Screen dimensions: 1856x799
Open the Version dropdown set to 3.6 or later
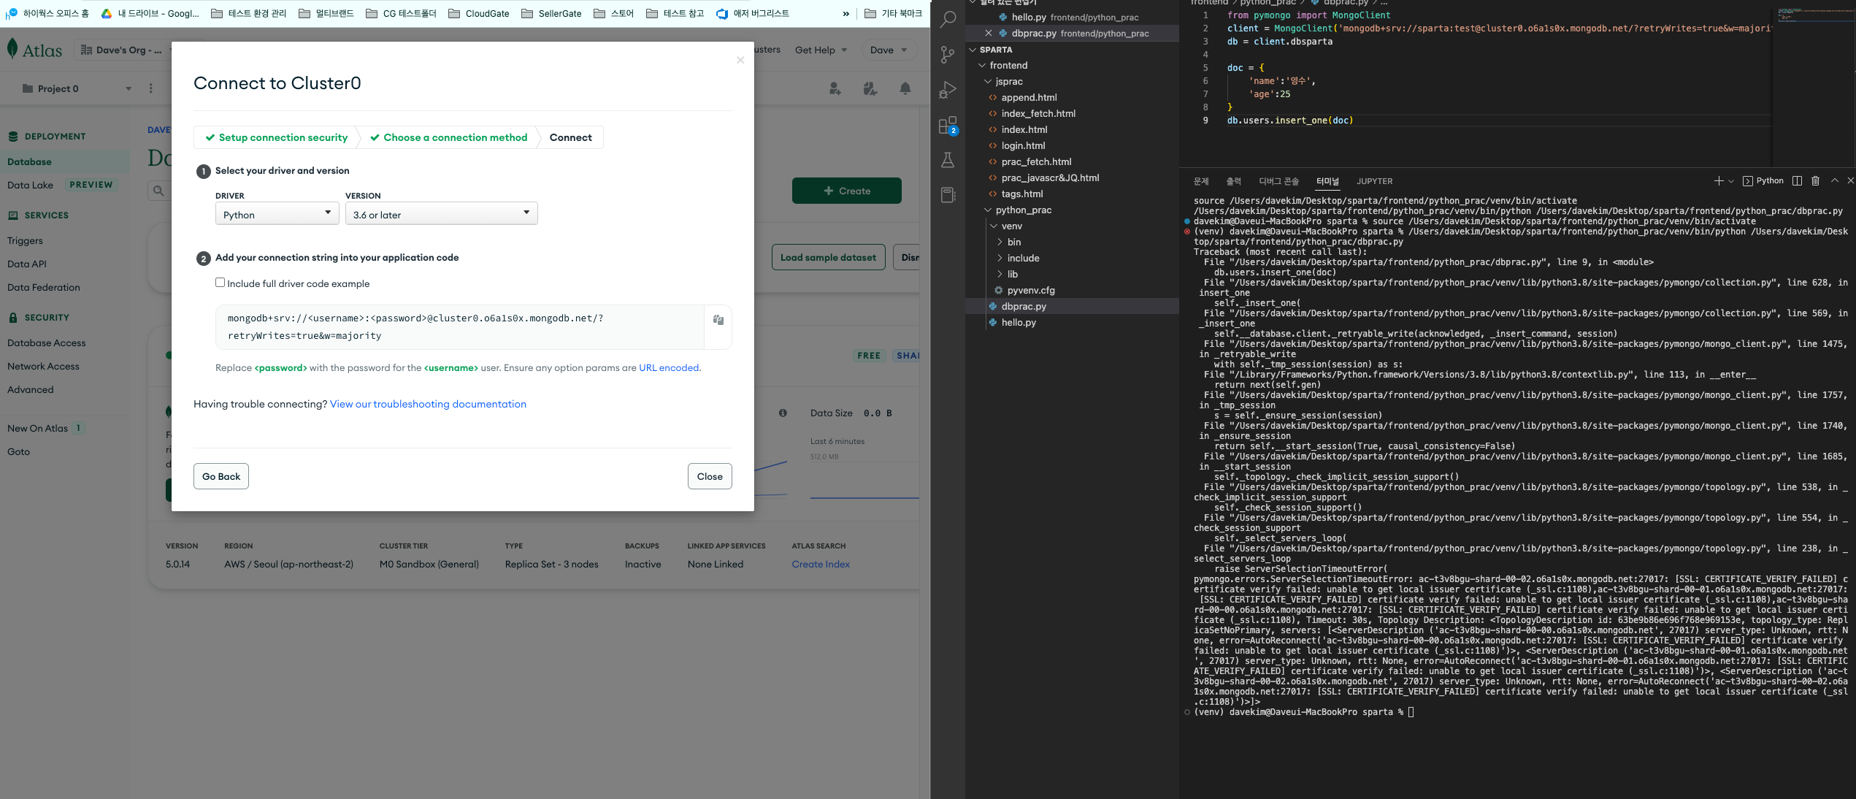(441, 214)
